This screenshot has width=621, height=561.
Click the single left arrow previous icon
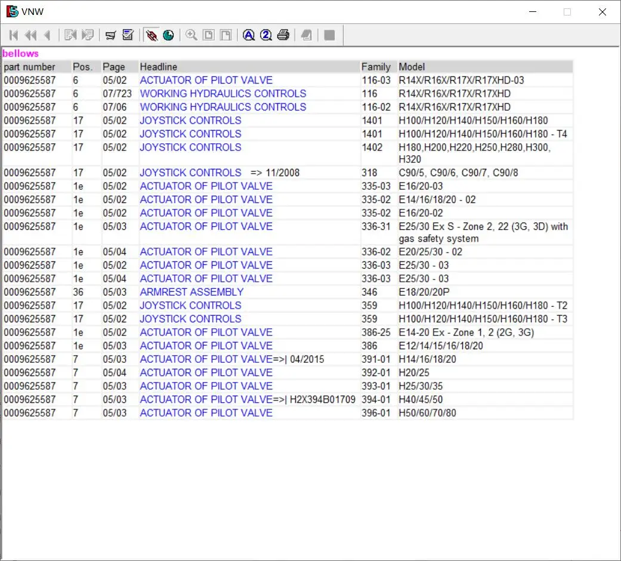coord(47,36)
